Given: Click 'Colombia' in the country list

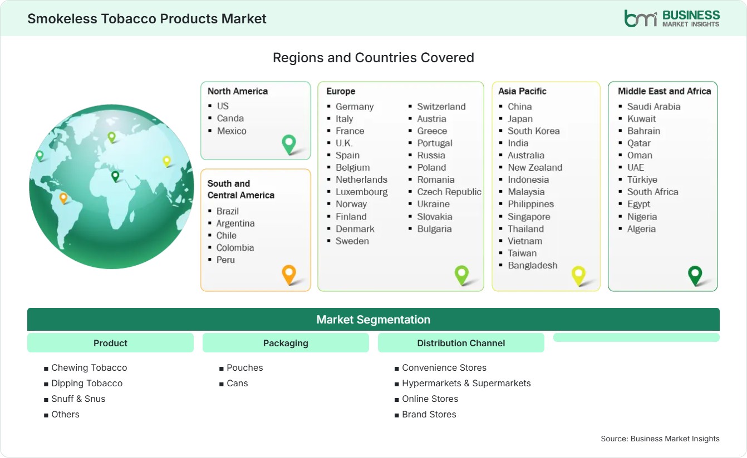Looking at the screenshot, I should tap(235, 247).
